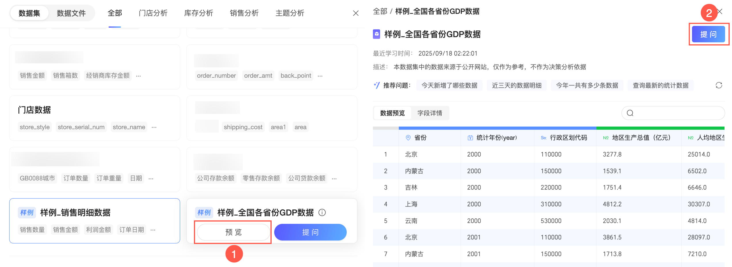Image resolution: width=732 pixels, height=267 pixels.
Task: Click the GB0088城市 field tag
Action: click(37, 178)
